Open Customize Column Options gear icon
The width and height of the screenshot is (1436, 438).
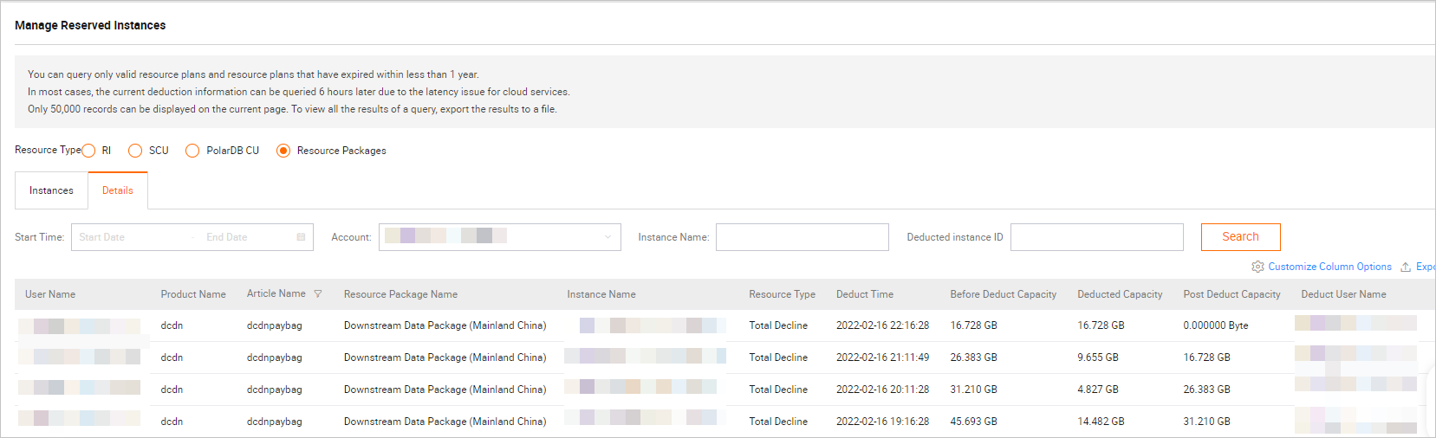(x=1257, y=267)
